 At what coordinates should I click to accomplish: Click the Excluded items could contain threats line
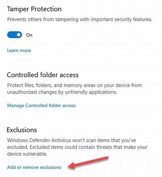coord(77,147)
